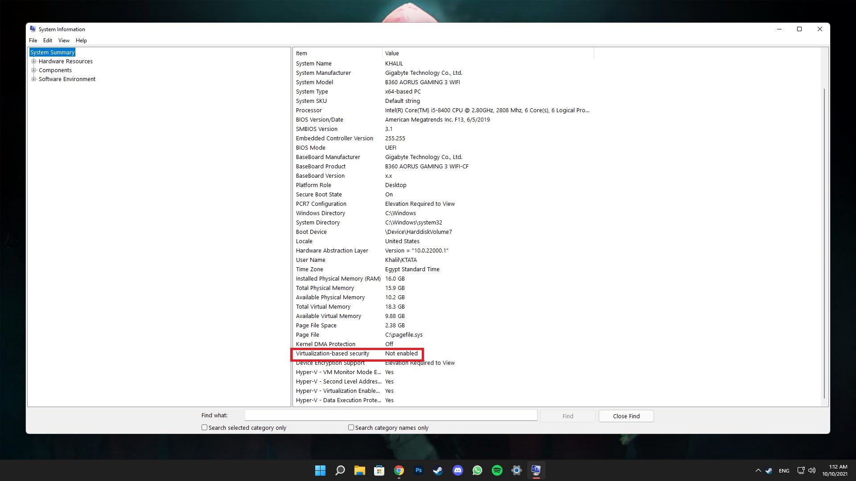Select Page File Space row
Screen dimensions: 856x481
pos(444,325)
